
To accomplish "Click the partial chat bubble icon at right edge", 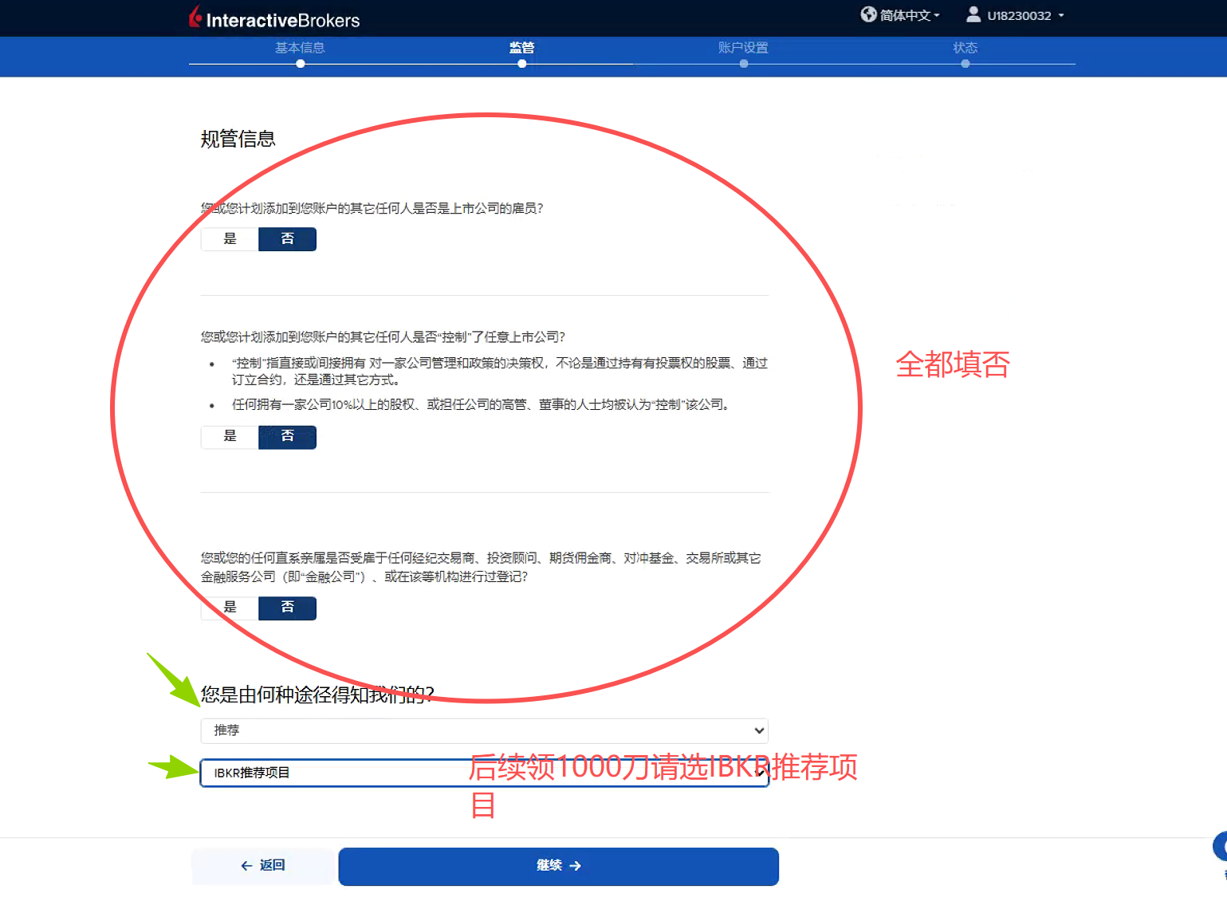I will 1220,847.
